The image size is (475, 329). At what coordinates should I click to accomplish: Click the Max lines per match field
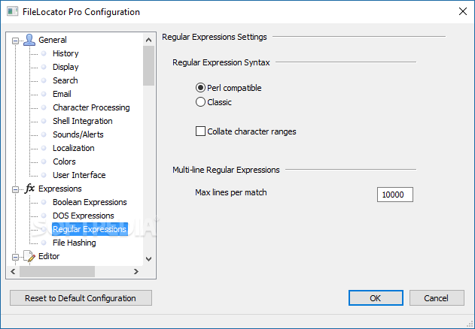coord(395,195)
